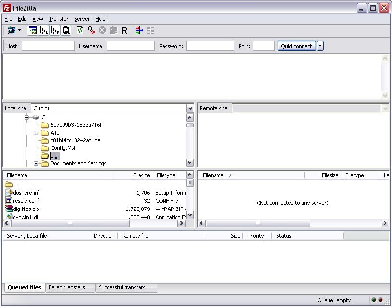Image resolution: width=392 pixels, height=307 pixels.
Task: Click the Queue: empty status text
Action: click(x=334, y=300)
